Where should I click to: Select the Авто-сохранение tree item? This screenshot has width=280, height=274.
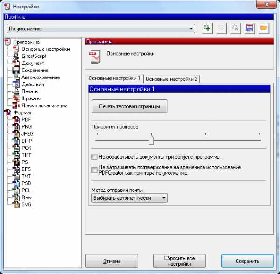click(41, 77)
